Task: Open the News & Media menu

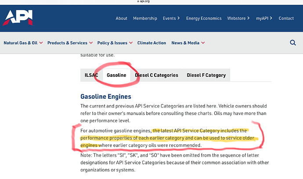Action: [185, 43]
